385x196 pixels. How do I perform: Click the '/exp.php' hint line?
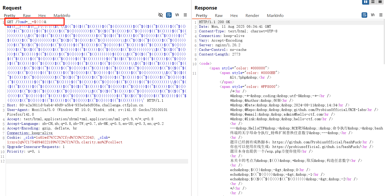click(x=272, y=152)
